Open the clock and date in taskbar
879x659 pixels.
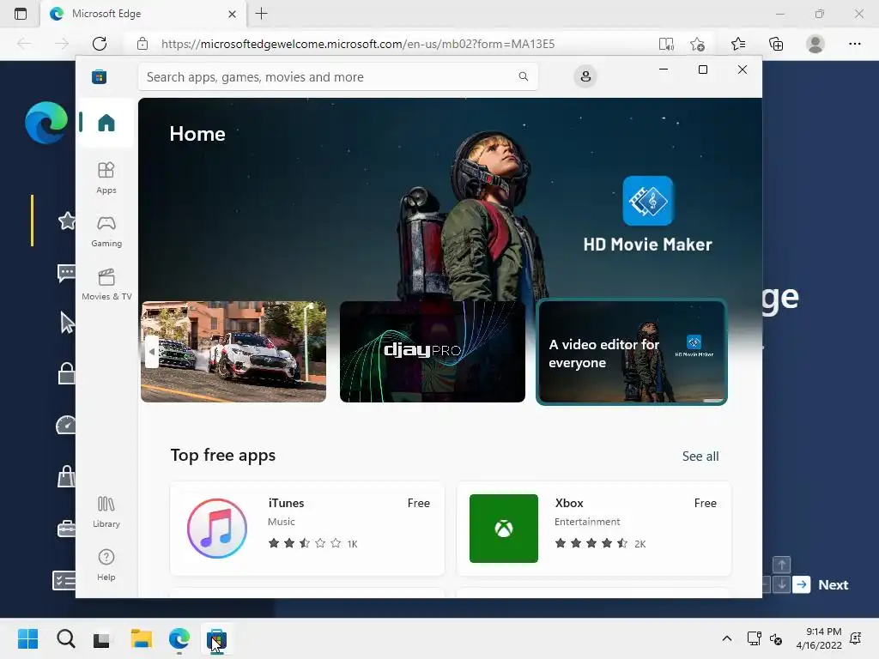click(819, 638)
